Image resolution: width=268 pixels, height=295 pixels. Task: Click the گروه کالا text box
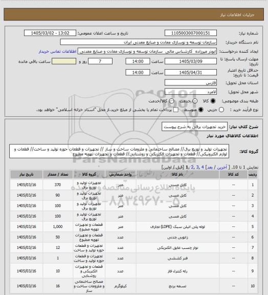pos(119,152)
